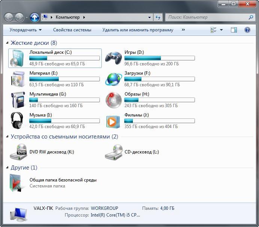Click Свойства системы in the toolbar
The width and height of the screenshot is (259, 227).
click(72, 30)
